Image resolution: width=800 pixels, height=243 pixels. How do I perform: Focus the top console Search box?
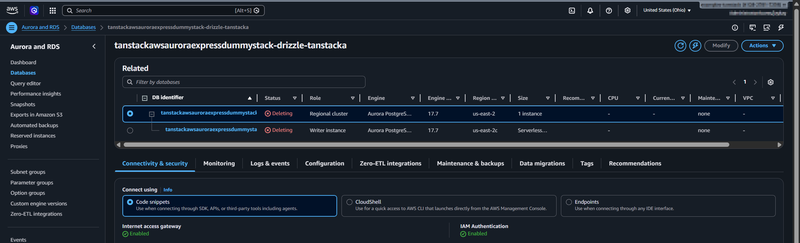click(x=163, y=11)
